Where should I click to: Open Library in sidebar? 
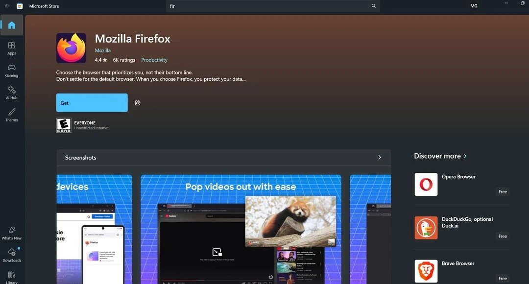click(x=12, y=278)
